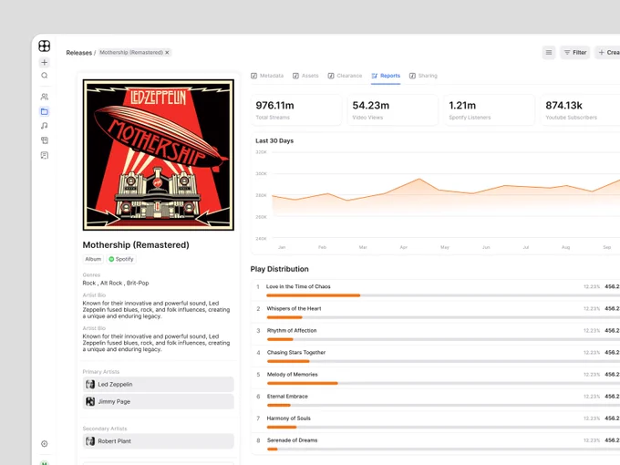Click the Metadata tab icon
Screen dimensions: 620x465
tap(253, 76)
